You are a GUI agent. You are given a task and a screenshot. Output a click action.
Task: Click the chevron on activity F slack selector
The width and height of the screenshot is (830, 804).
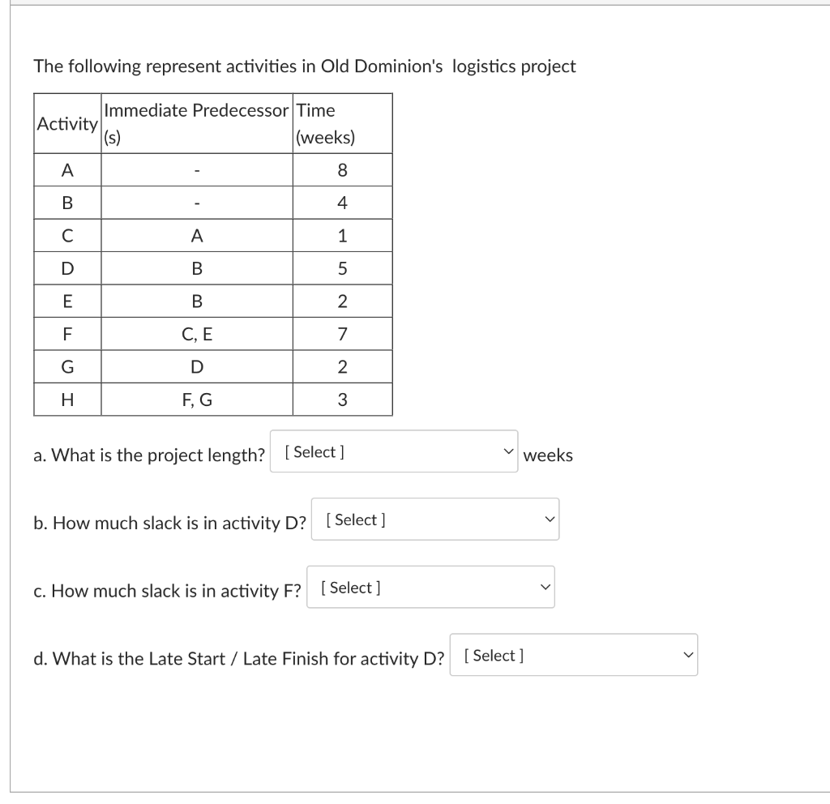tap(544, 586)
